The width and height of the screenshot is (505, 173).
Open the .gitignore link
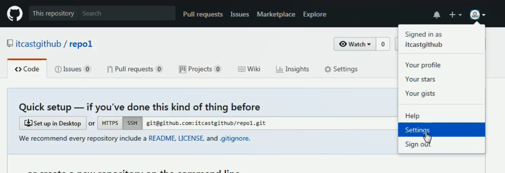234,138
